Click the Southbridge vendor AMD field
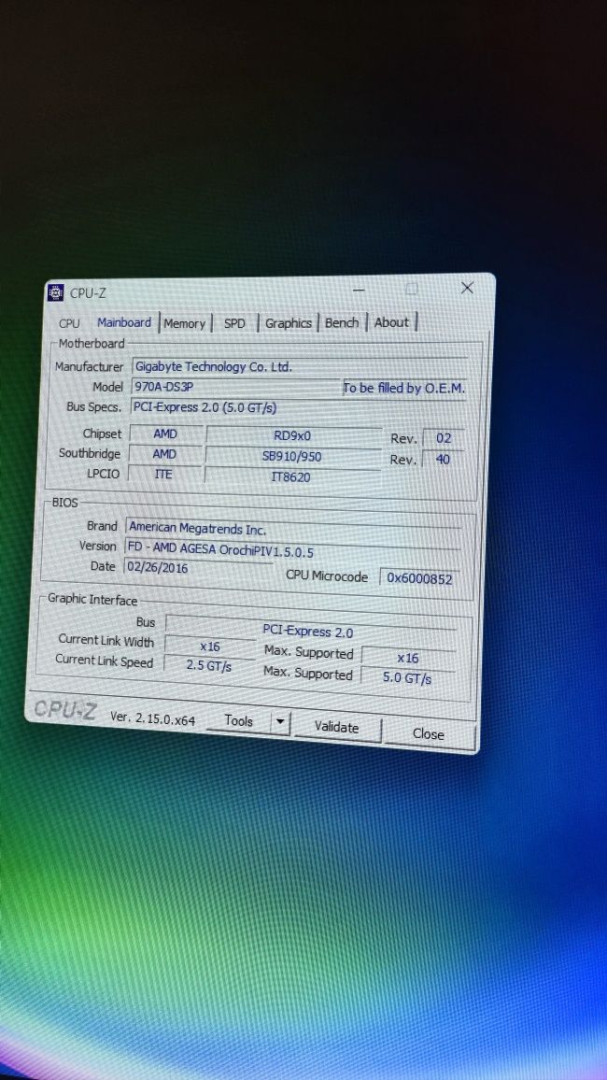607x1080 pixels. [164, 454]
